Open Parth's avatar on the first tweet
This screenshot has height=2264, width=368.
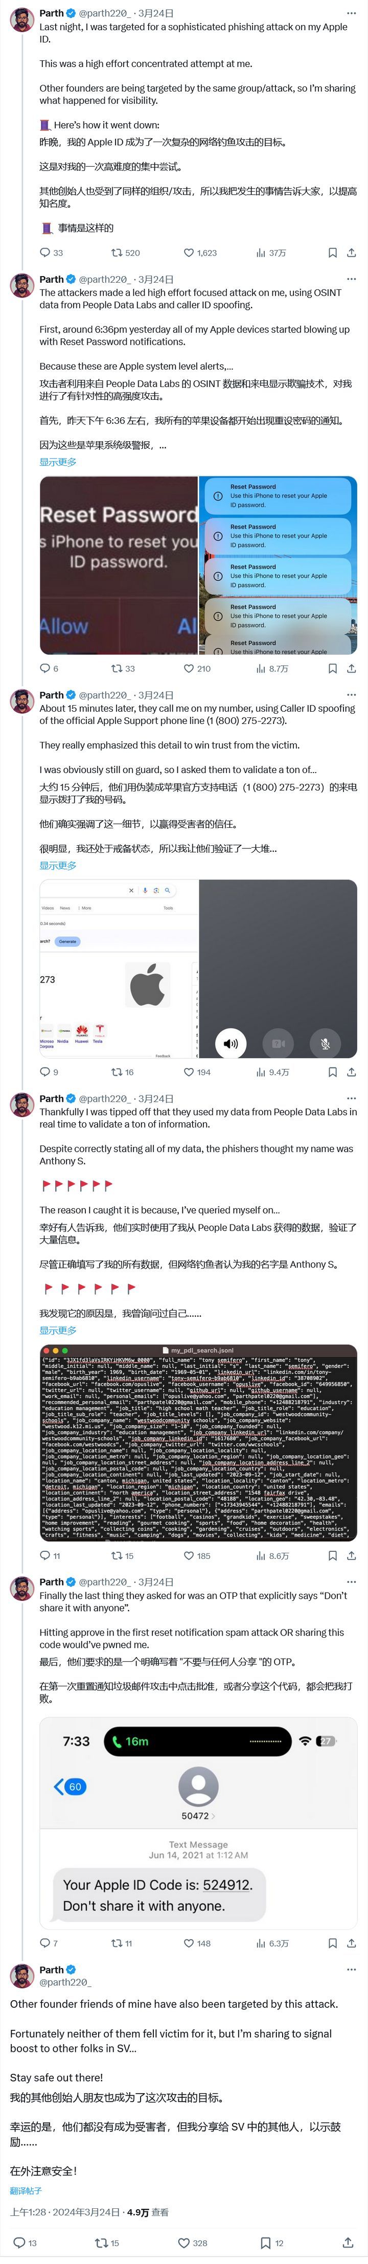click(21, 20)
